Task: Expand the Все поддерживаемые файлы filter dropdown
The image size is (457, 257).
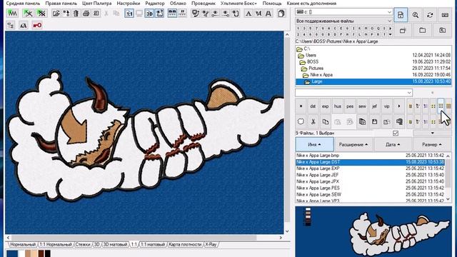Action: (x=389, y=21)
